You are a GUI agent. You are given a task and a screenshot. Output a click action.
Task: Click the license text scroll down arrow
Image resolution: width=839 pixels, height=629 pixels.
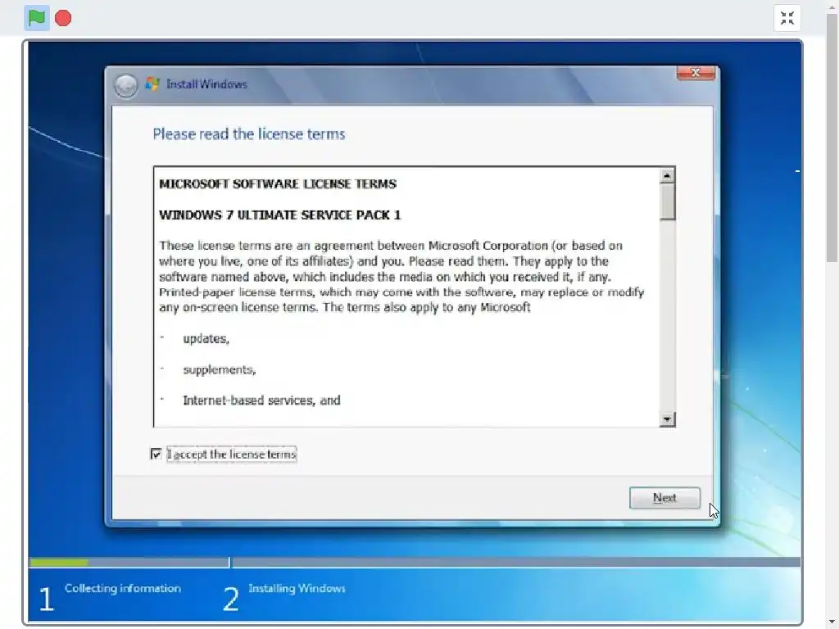click(667, 419)
